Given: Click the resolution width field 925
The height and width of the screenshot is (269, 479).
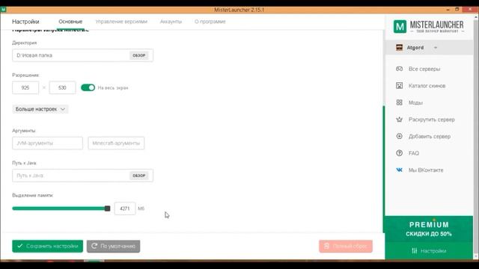Looking at the screenshot, I should tap(25, 88).
